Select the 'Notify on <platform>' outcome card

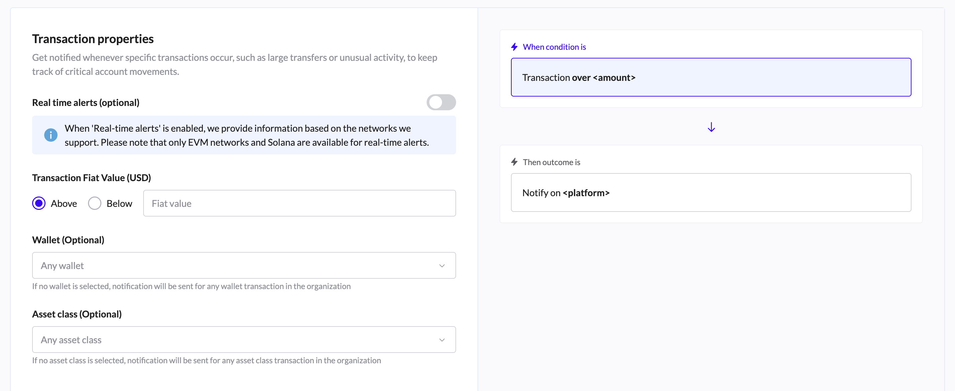(711, 193)
